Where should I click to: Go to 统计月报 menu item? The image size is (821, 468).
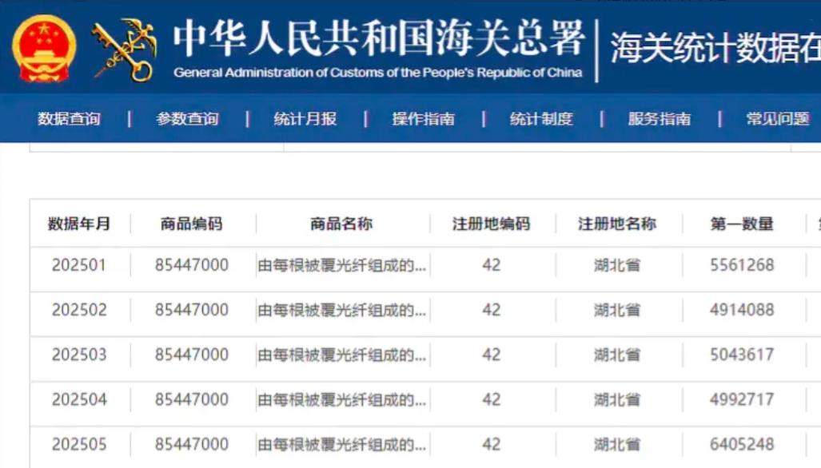(x=305, y=119)
